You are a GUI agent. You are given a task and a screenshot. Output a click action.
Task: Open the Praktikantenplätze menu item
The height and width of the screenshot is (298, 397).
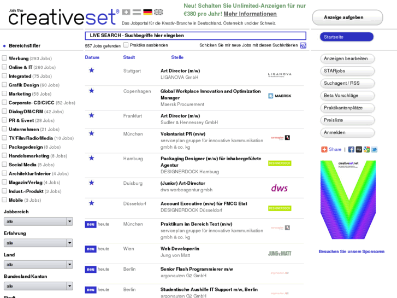(x=347, y=108)
